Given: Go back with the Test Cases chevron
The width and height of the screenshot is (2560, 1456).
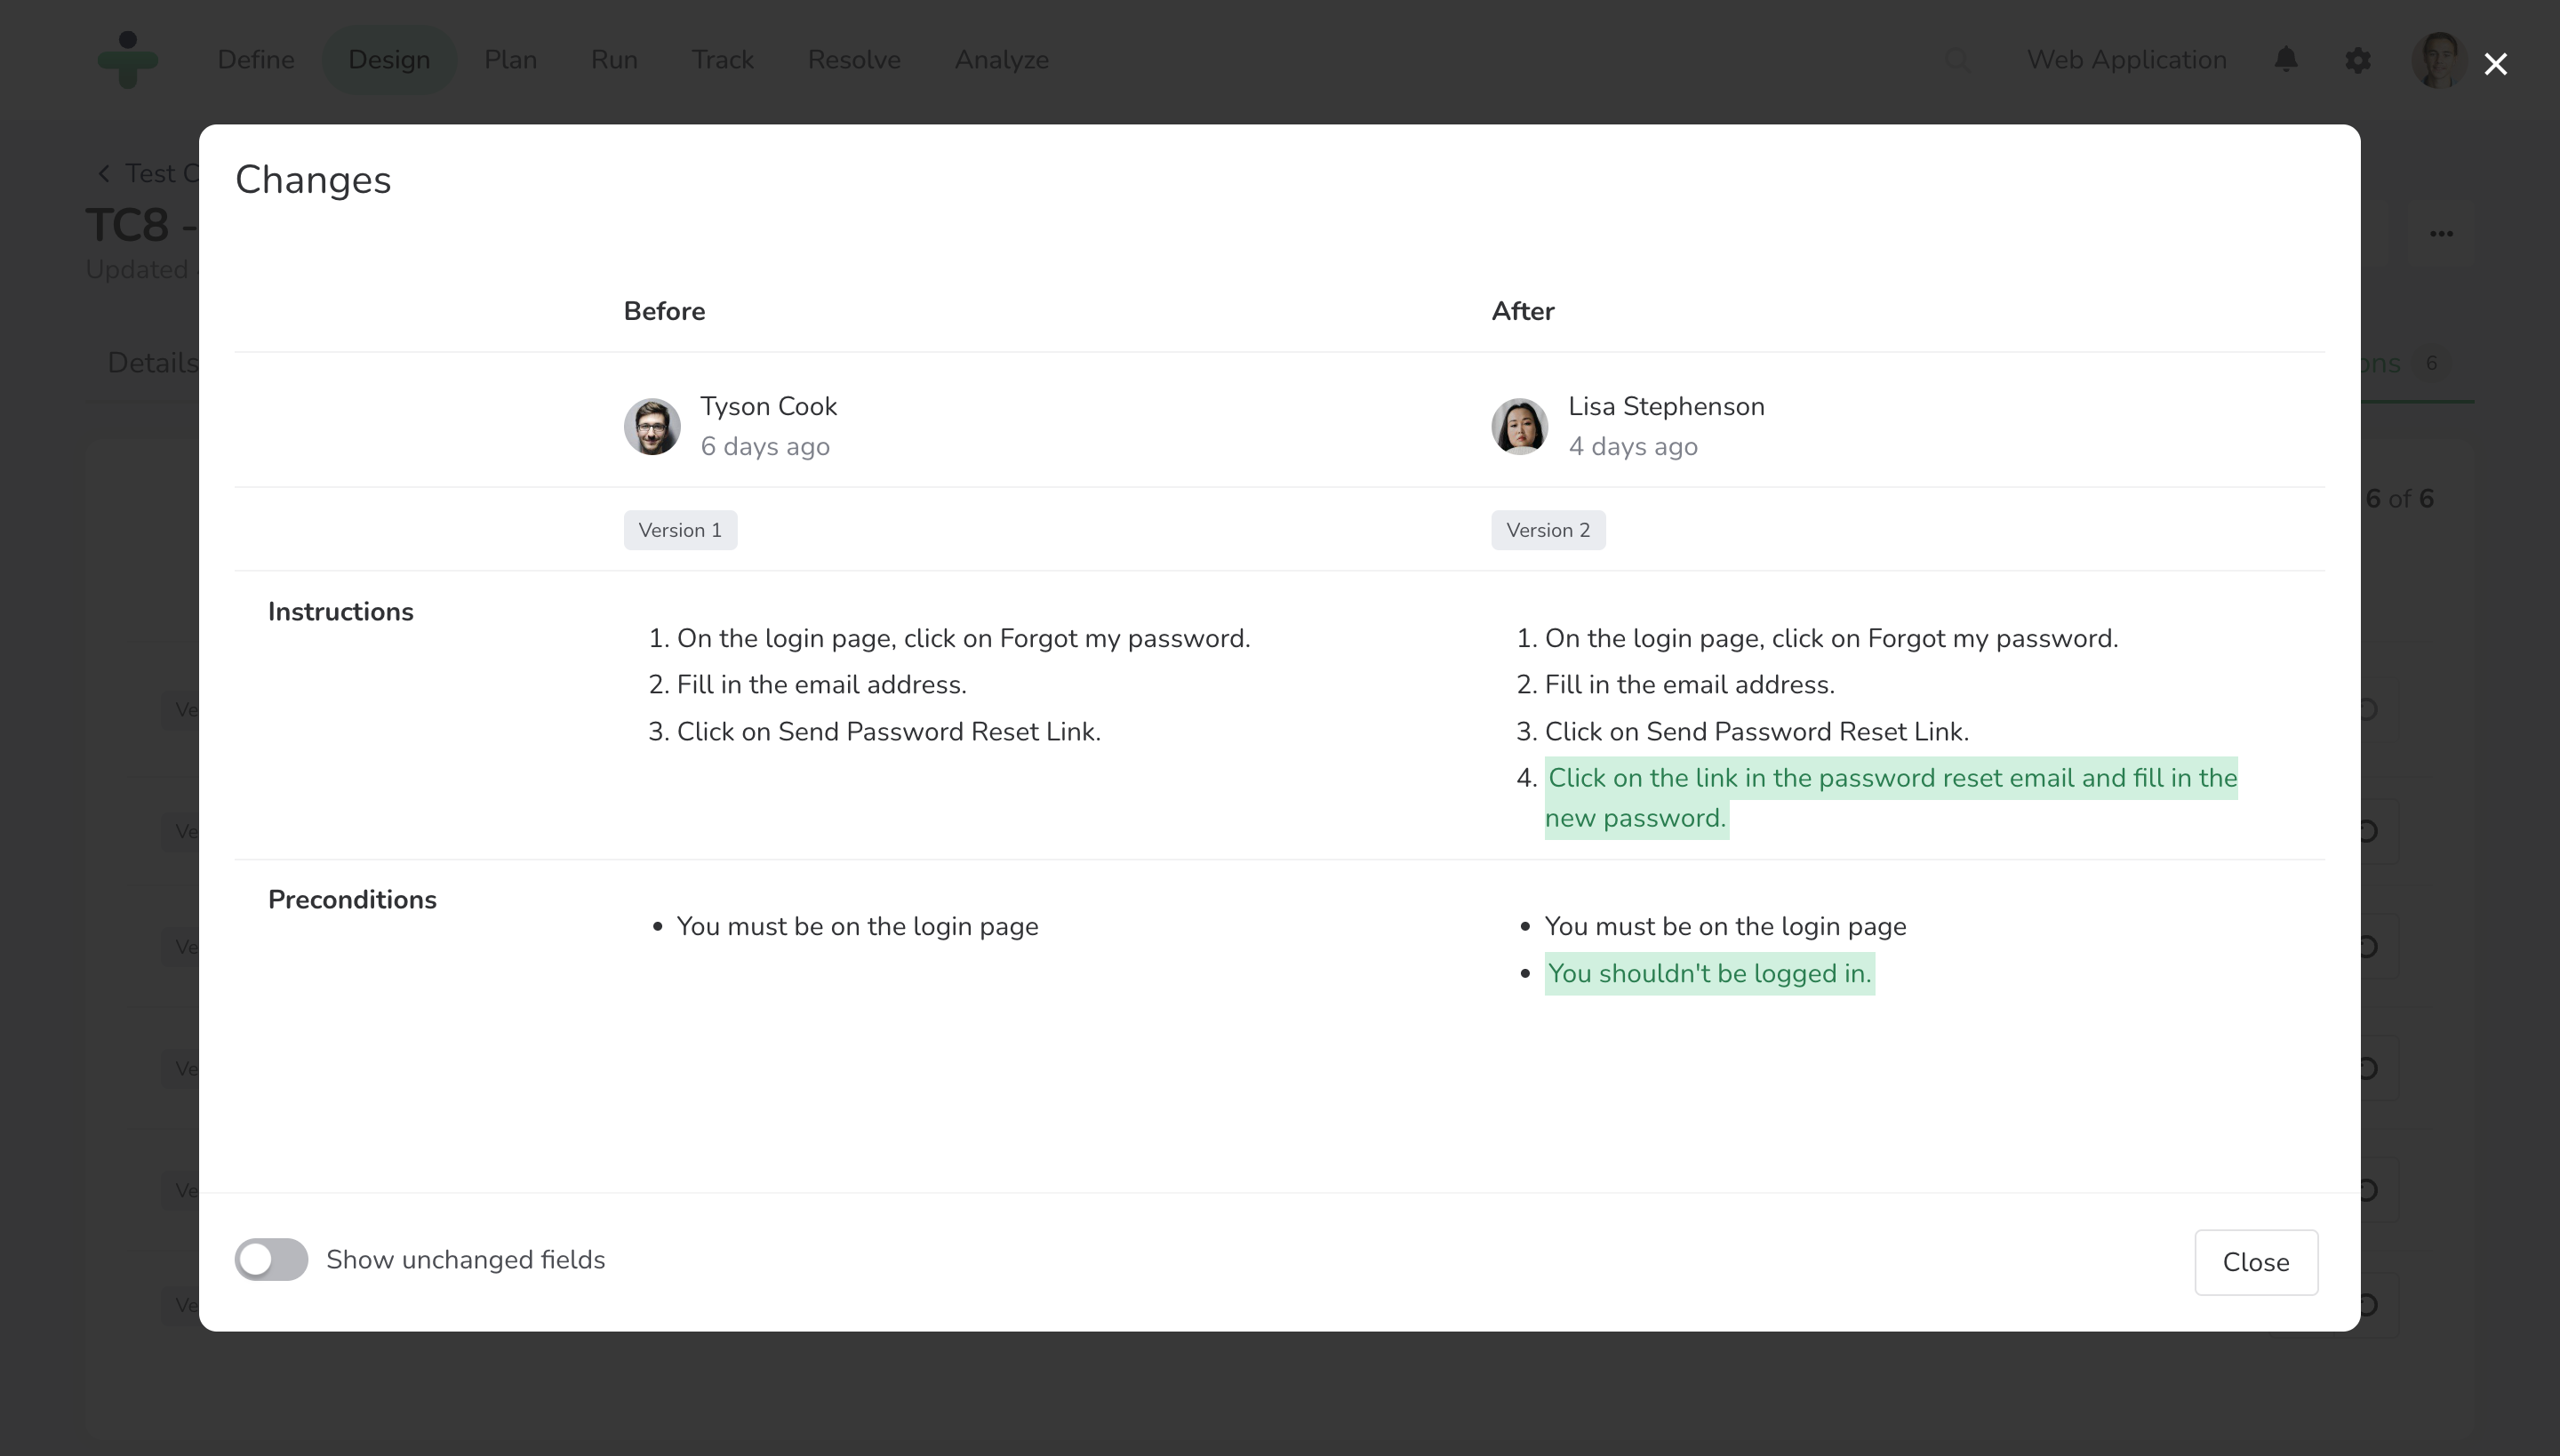Looking at the screenshot, I should pos(104,174).
